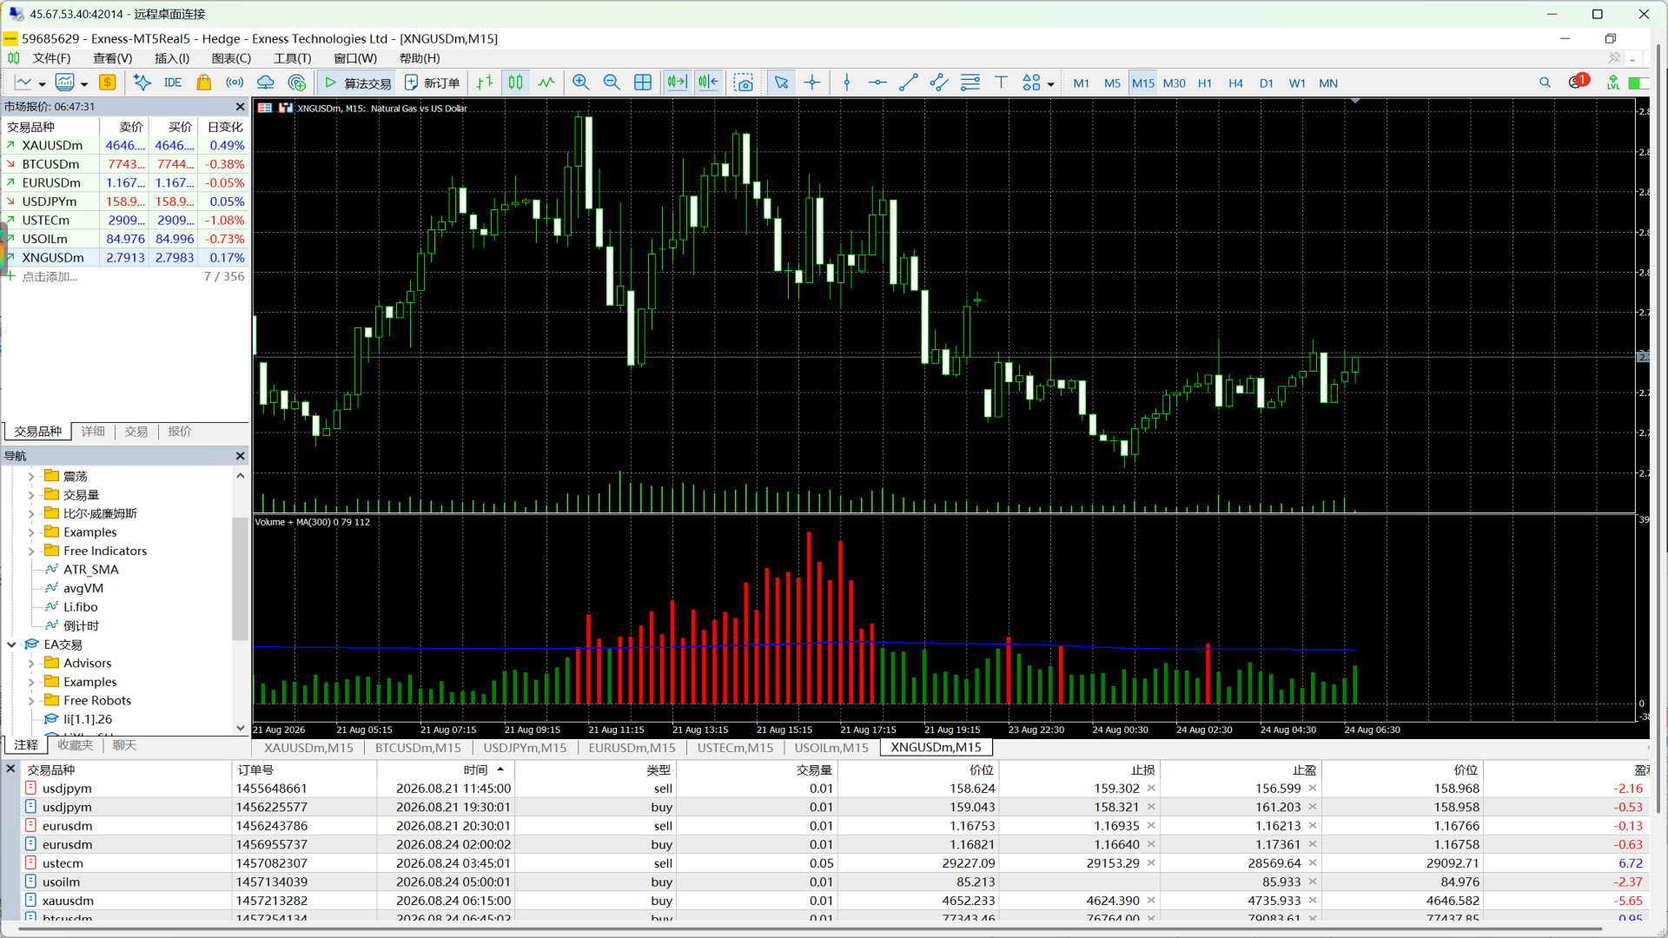
Task: Click 点击添加... to add symbol
Action: [x=50, y=276]
